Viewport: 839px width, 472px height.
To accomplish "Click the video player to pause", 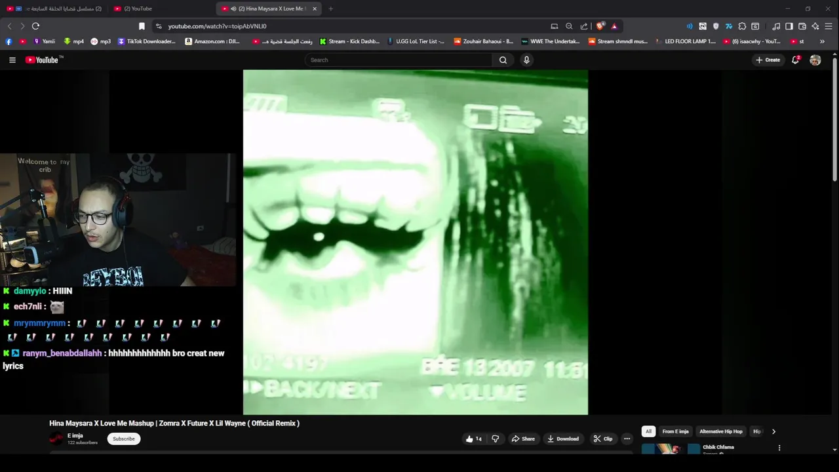I will [x=416, y=243].
